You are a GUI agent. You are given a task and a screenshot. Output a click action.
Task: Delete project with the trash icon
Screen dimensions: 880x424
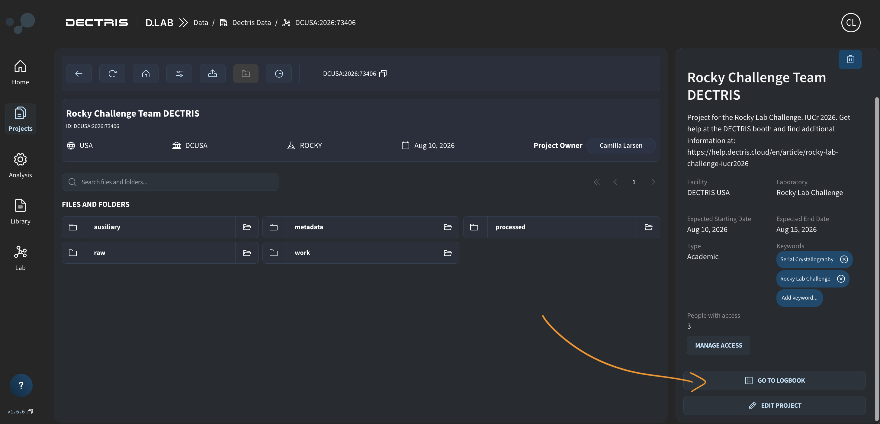[x=850, y=59]
